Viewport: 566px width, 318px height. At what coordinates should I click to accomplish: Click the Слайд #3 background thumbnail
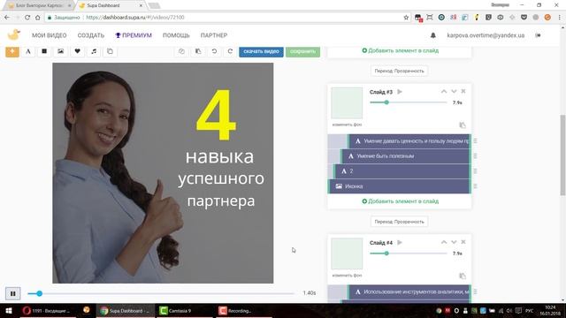tap(347, 102)
